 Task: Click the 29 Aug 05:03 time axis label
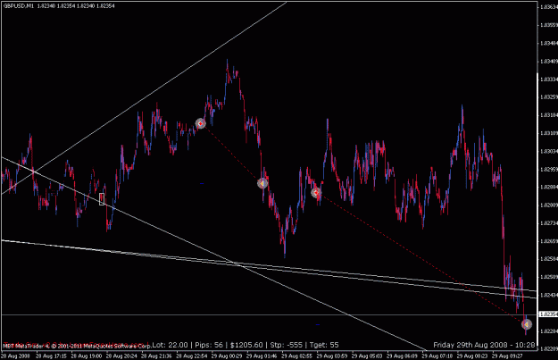point(367,356)
